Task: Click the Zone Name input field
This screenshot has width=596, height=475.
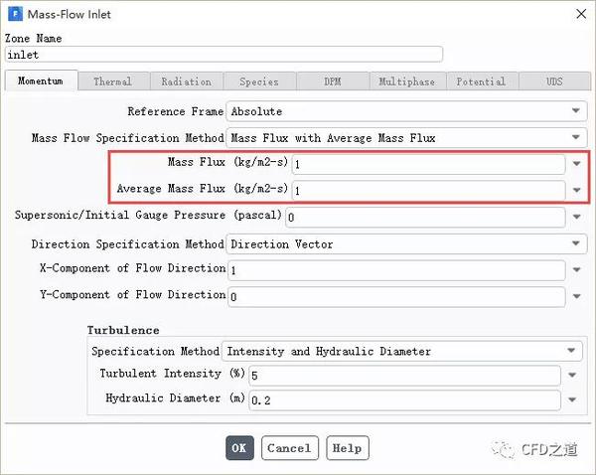Action: tap(223, 55)
